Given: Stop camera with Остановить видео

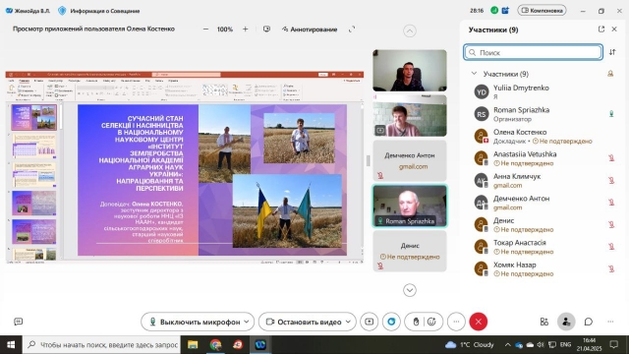Looking at the screenshot, I should point(304,322).
